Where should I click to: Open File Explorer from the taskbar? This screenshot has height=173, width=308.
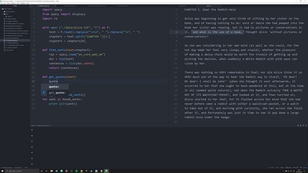click(51, 171)
